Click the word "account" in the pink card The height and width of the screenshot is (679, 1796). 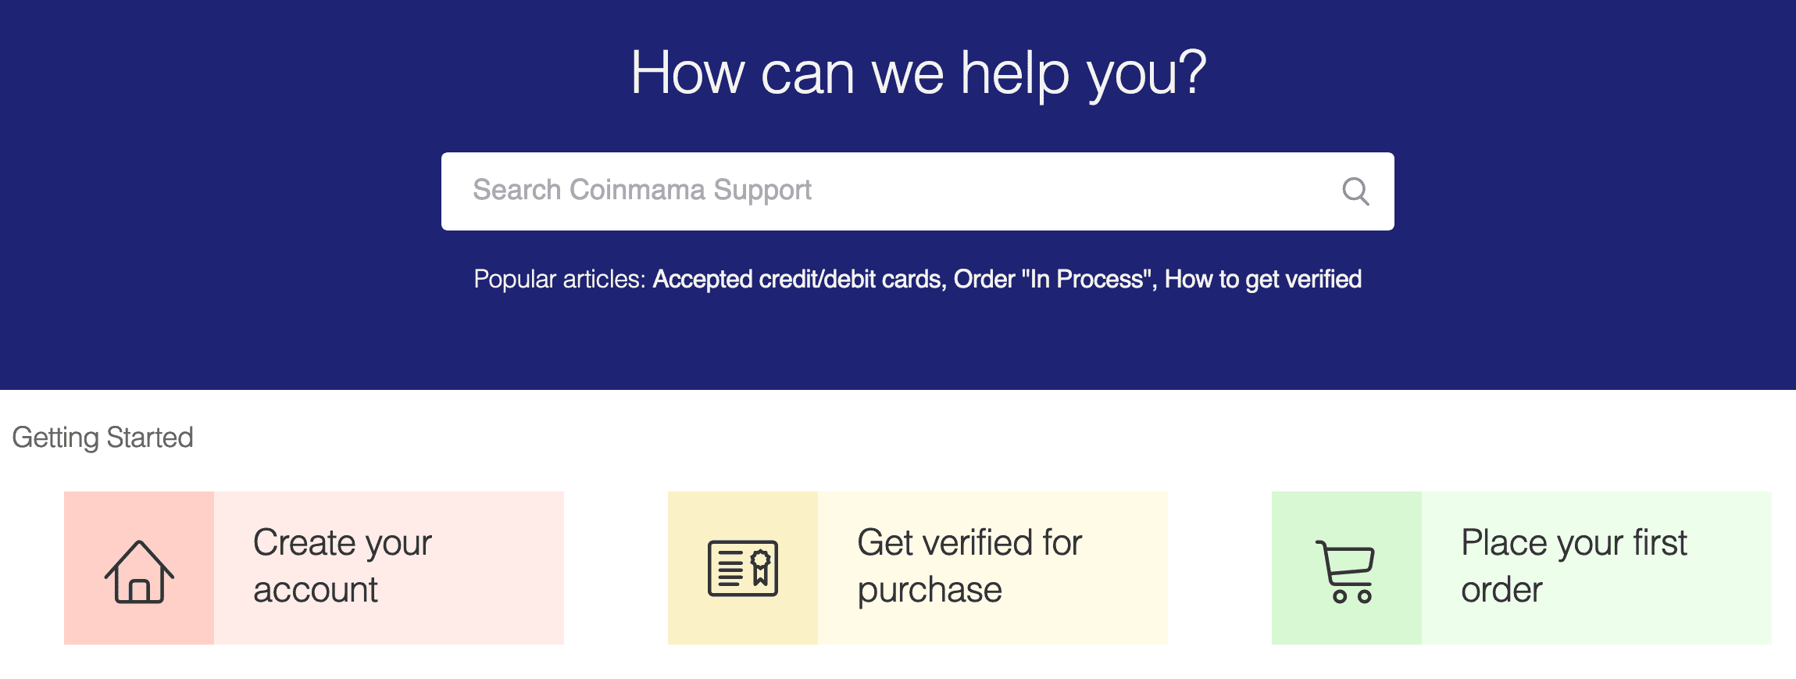pyautogui.click(x=315, y=590)
